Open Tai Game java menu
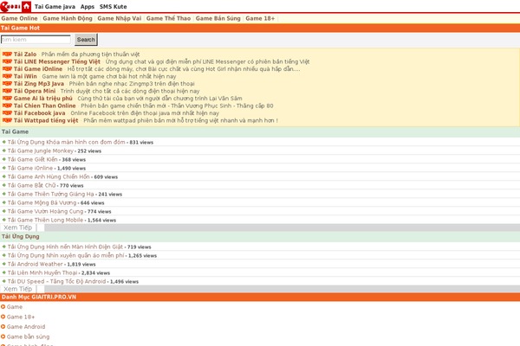Image resolution: width=520 pixels, height=346 pixels. pos(55,7)
